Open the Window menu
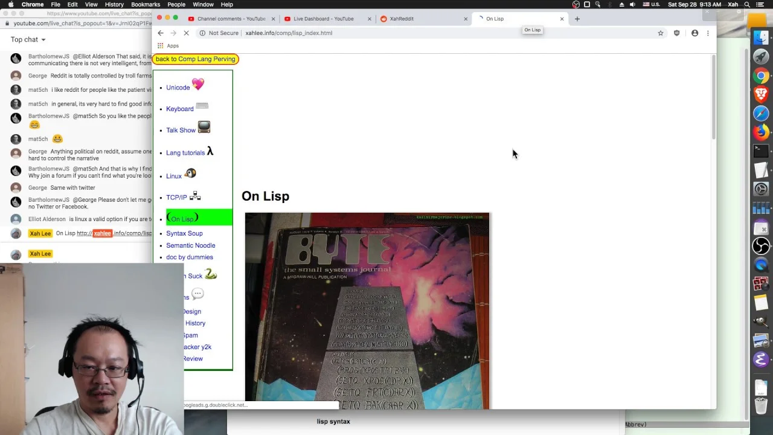Screen dimensions: 773x435 point(204,4)
